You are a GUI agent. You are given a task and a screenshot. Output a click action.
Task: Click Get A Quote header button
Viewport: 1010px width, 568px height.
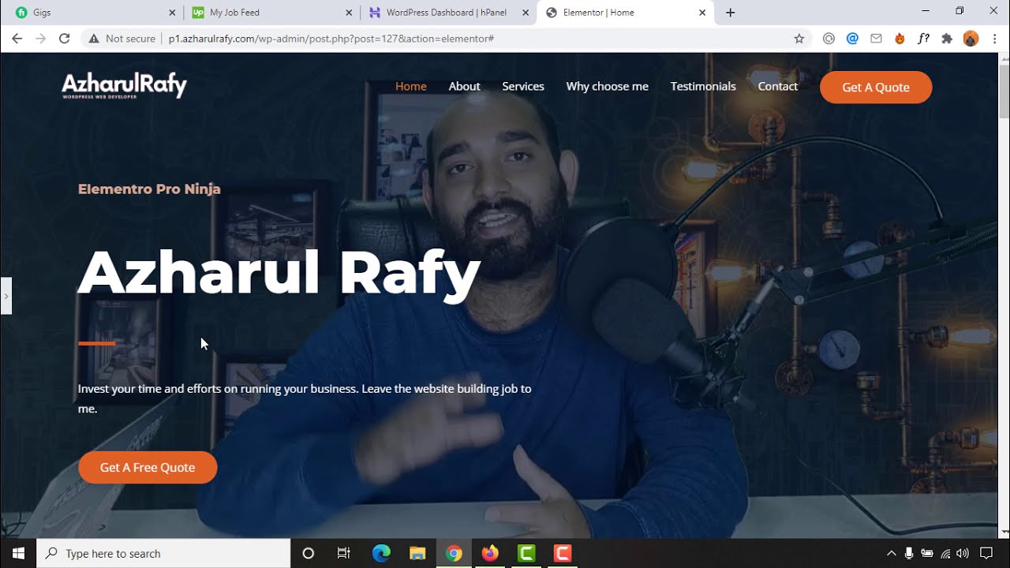point(876,88)
